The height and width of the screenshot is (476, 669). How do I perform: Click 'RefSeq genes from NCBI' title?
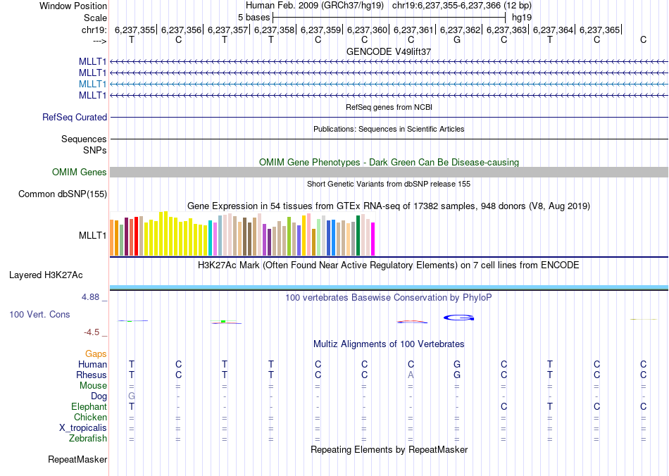[x=389, y=108]
